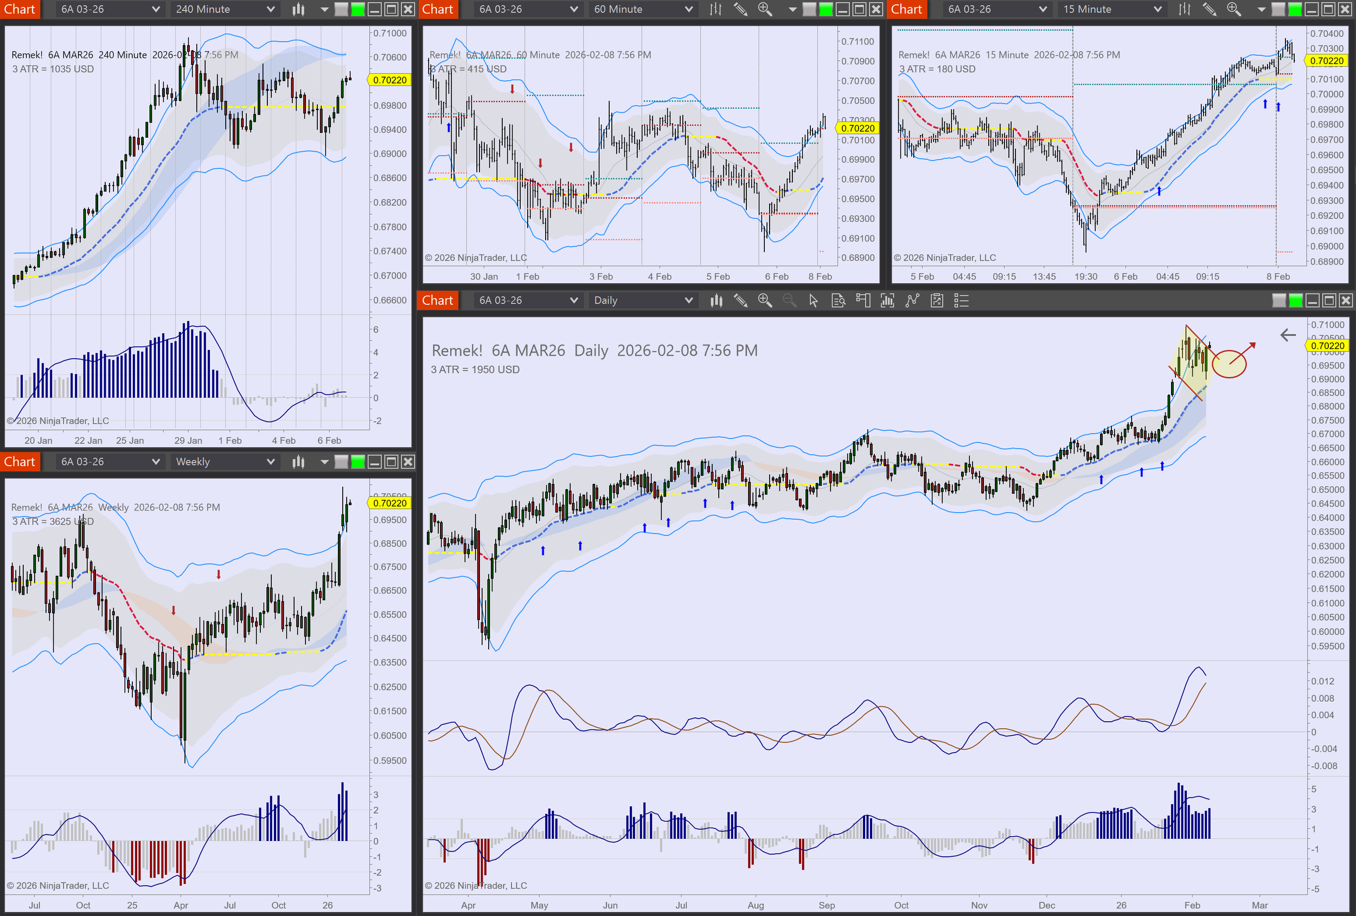
Task: Open bar type selector in Daily chart
Action: [x=716, y=301]
